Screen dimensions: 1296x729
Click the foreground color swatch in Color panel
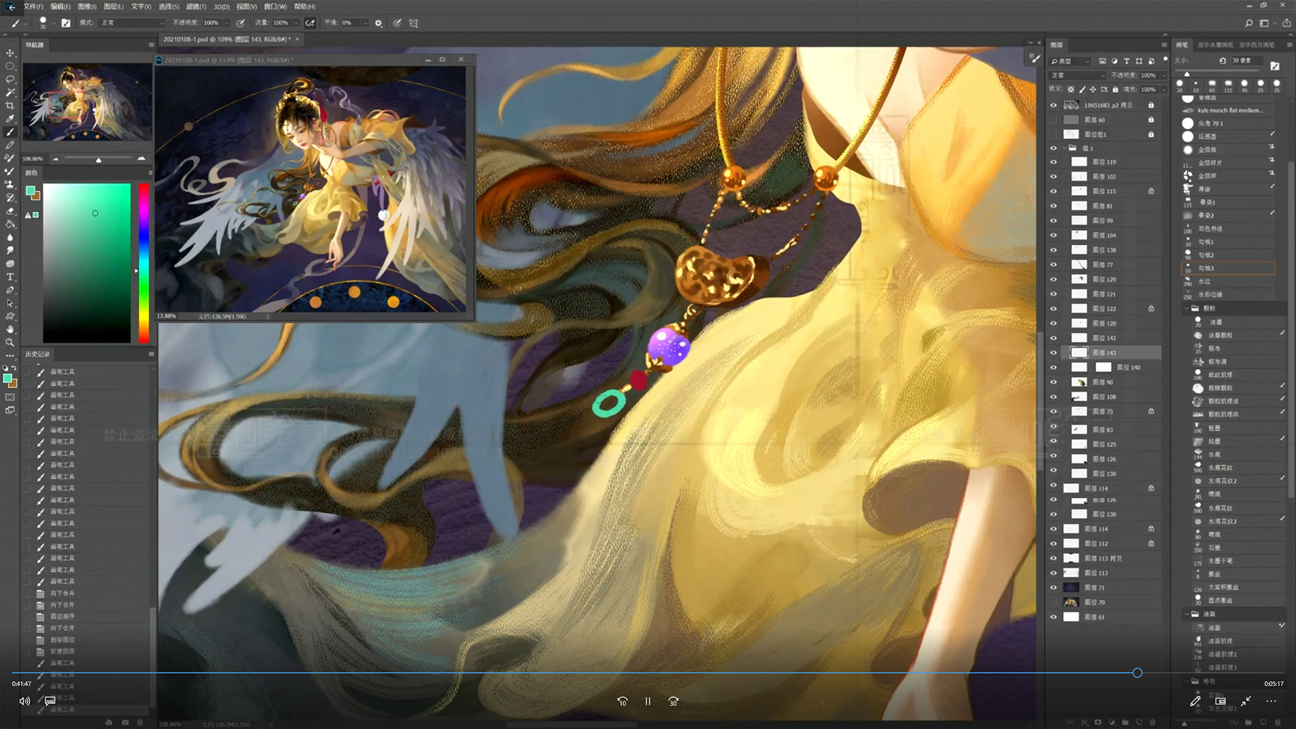click(x=30, y=192)
